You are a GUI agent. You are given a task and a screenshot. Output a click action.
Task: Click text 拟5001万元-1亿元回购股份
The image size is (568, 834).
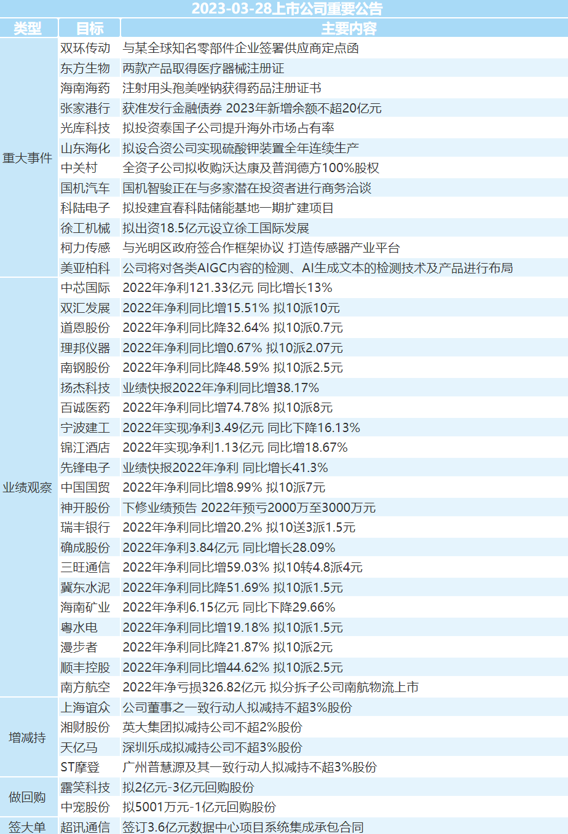pyautogui.click(x=199, y=807)
